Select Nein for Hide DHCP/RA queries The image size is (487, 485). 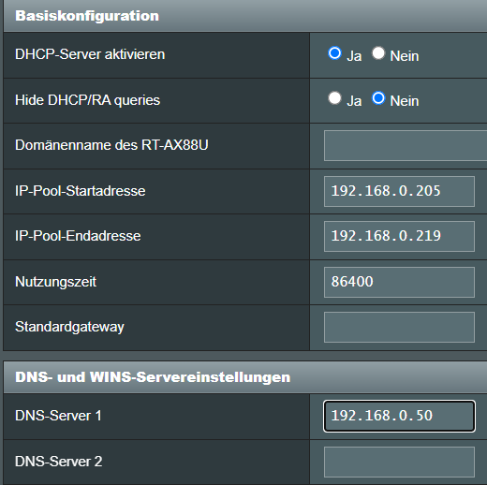coord(378,98)
